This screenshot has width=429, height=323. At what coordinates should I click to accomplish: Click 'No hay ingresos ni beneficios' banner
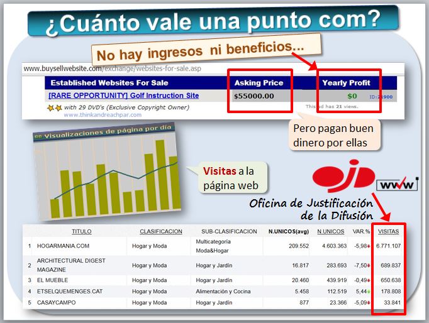point(206,50)
